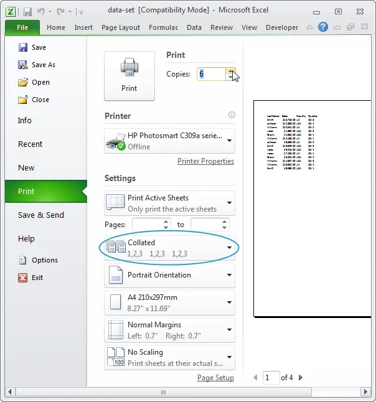
Task: Open the Page Layout tab
Action: 121,27
